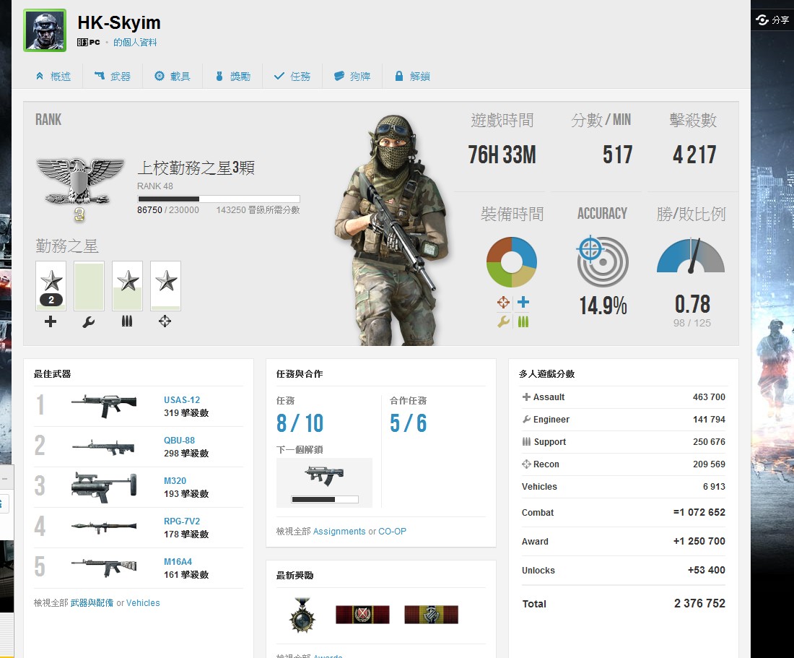The width and height of the screenshot is (794, 658).
Task: Open the M16A4 weapon link
Action: coord(178,562)
